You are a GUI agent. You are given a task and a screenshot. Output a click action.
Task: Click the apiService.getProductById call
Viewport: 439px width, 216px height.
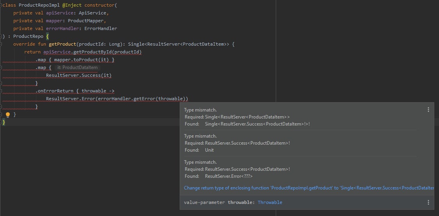(93, 52)
